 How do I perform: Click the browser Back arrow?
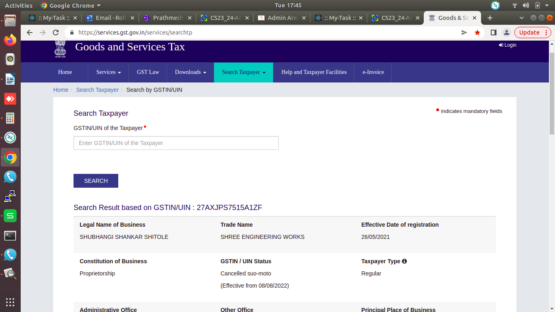click(x=29, y=32)
